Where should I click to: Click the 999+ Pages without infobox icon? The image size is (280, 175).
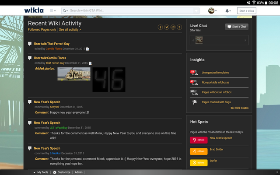194,92
